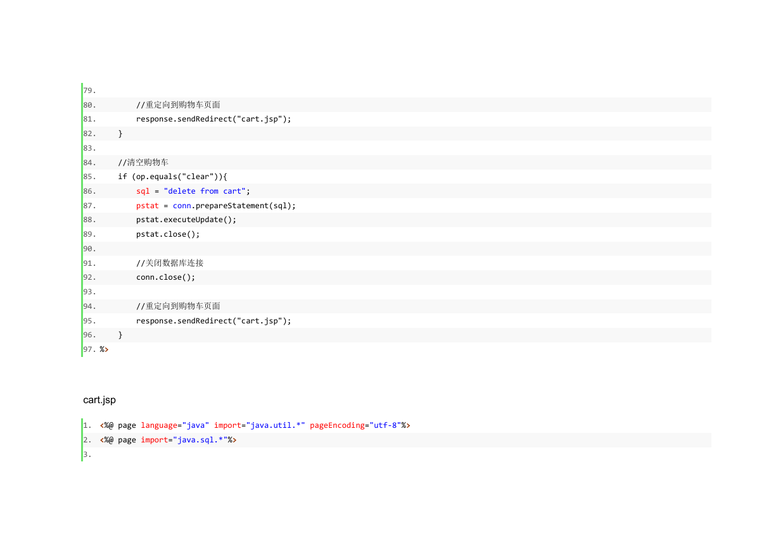Click response.sendRedirect on line 95
778x550 pixels.
pos(214,321)
